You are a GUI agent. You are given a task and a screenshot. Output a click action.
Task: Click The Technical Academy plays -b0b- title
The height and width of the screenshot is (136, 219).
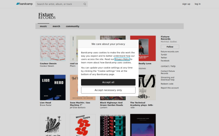click(x=142, y=104)
